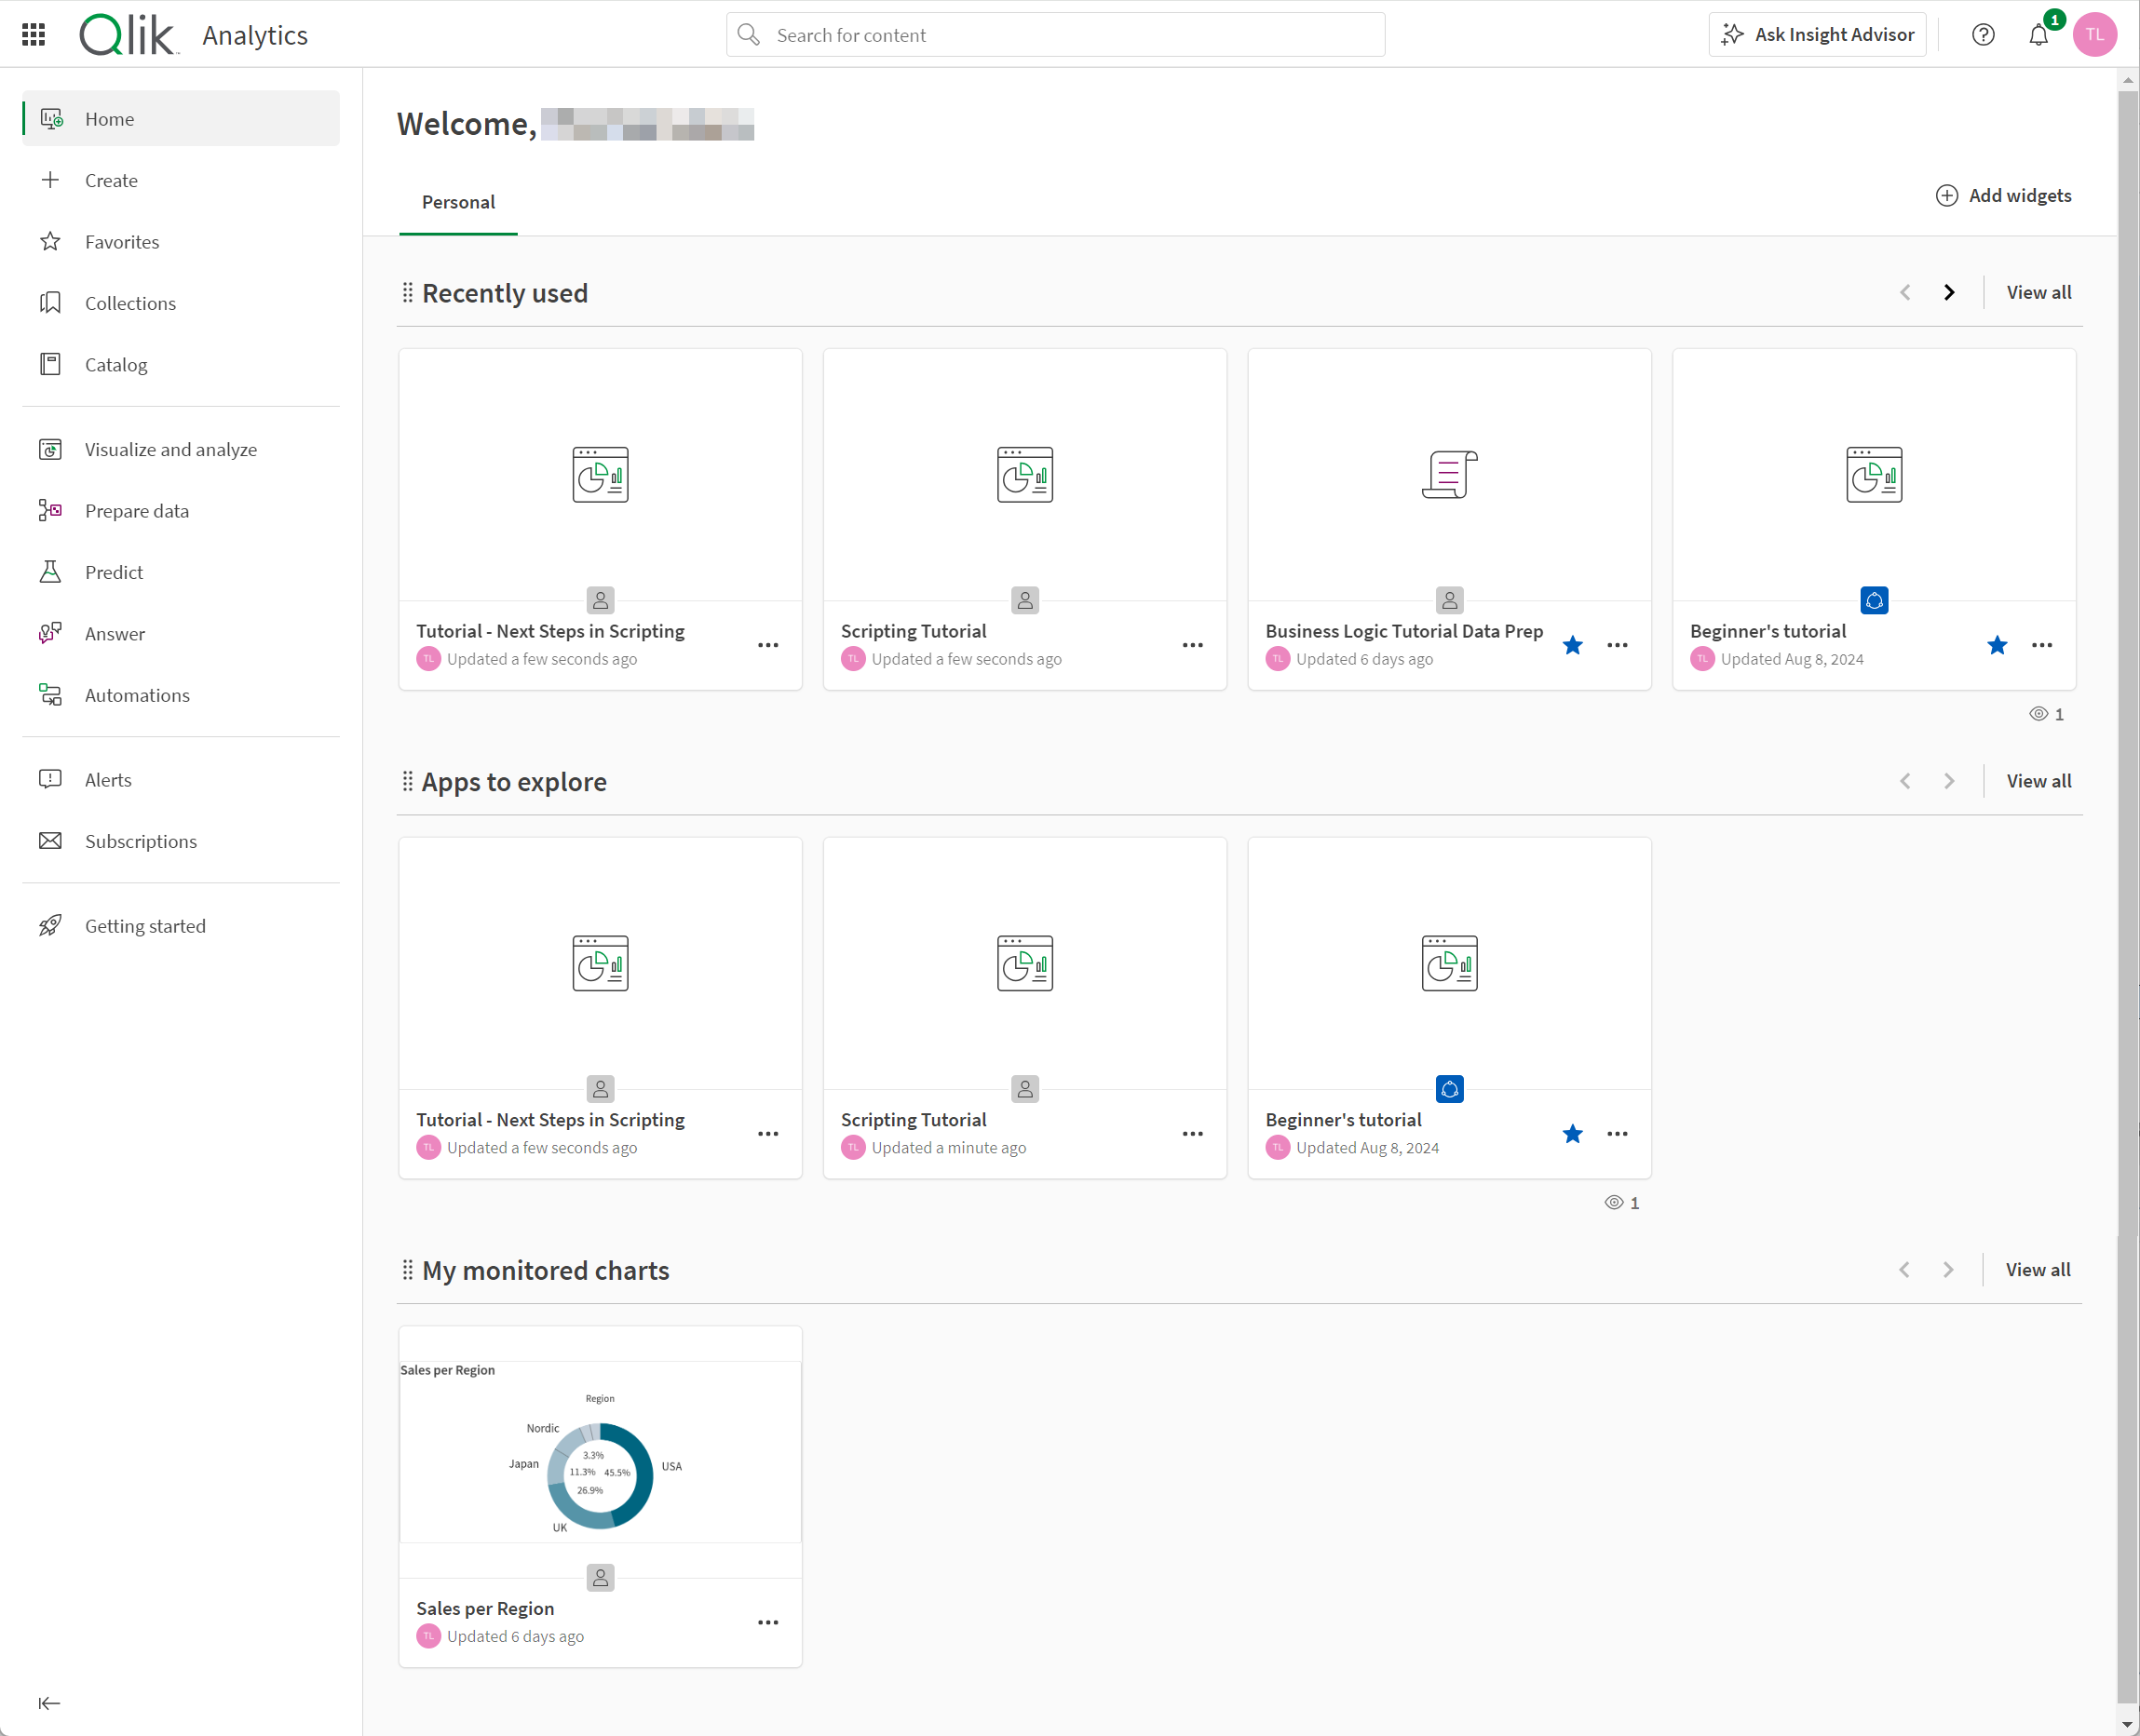Toggle favorite star on Beginner's tutorial app
The image size is (2140, 1736).
click(x=1998, y=645)
